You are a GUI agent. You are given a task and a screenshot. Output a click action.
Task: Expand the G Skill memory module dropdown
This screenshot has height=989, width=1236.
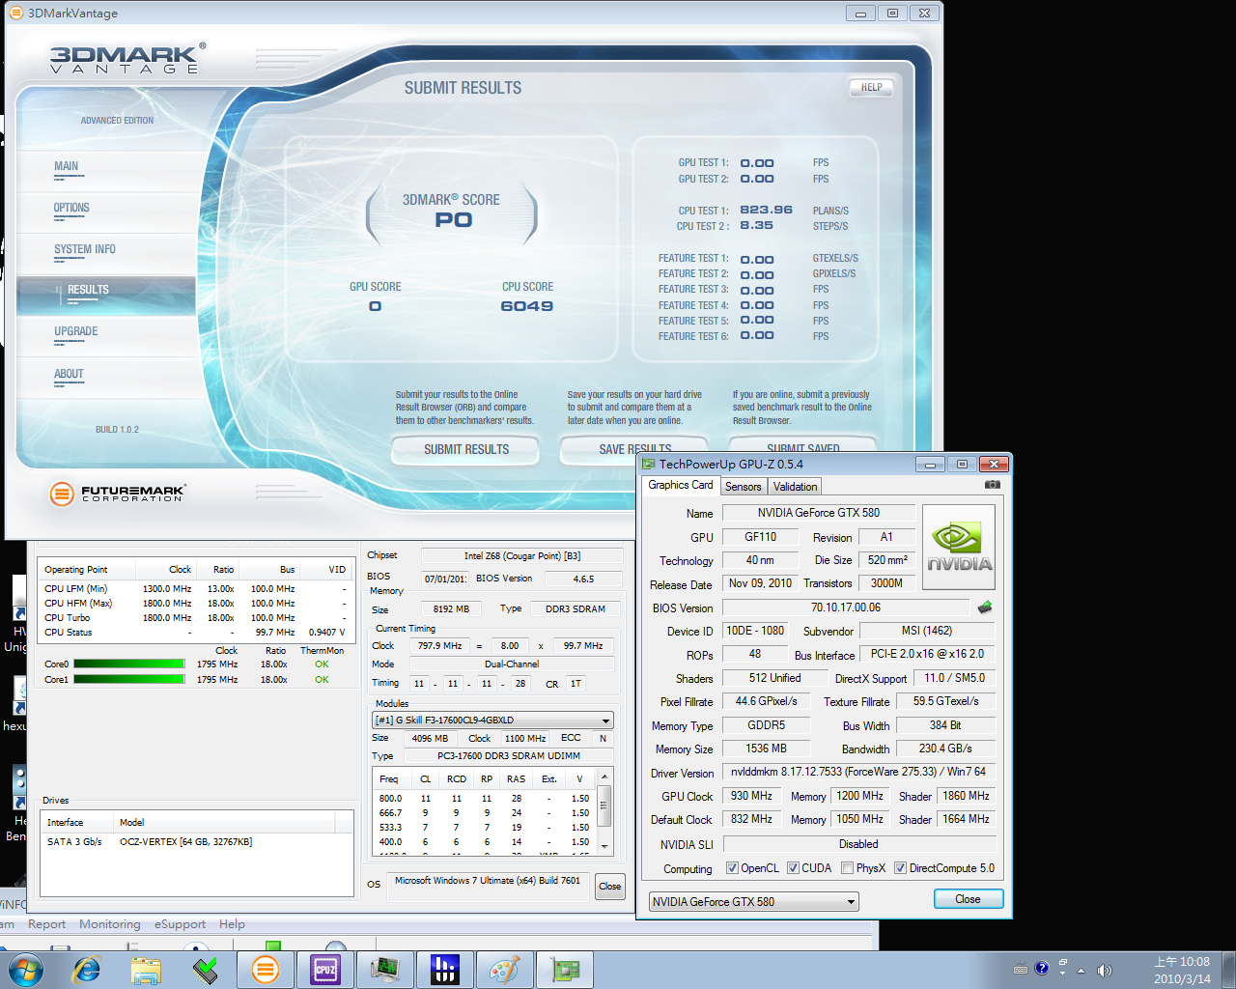point(605,721)
